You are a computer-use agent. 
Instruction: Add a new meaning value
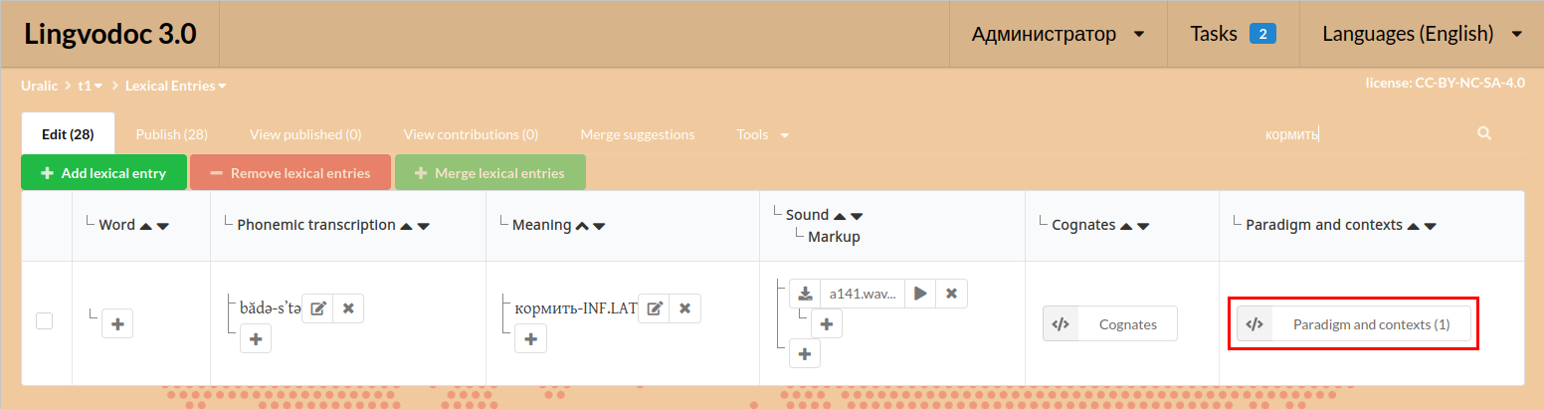pos(530,339)
